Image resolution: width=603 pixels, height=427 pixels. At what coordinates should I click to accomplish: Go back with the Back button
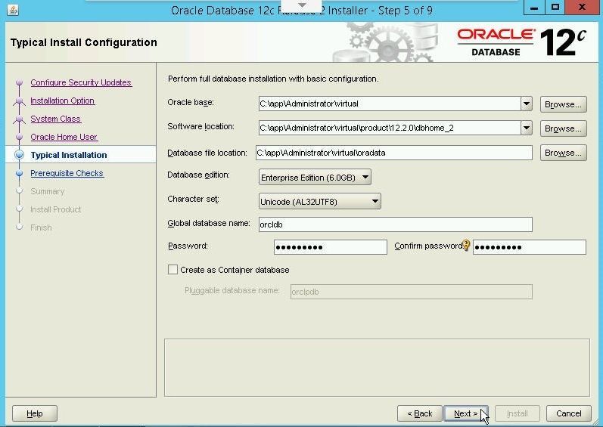coord(420,413)
